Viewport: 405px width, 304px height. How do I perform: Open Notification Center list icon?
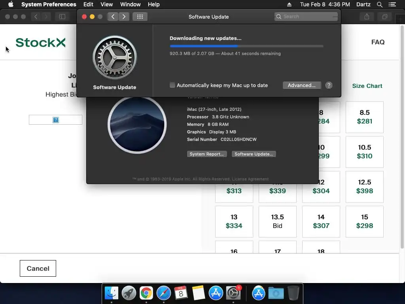click(392, 4)
